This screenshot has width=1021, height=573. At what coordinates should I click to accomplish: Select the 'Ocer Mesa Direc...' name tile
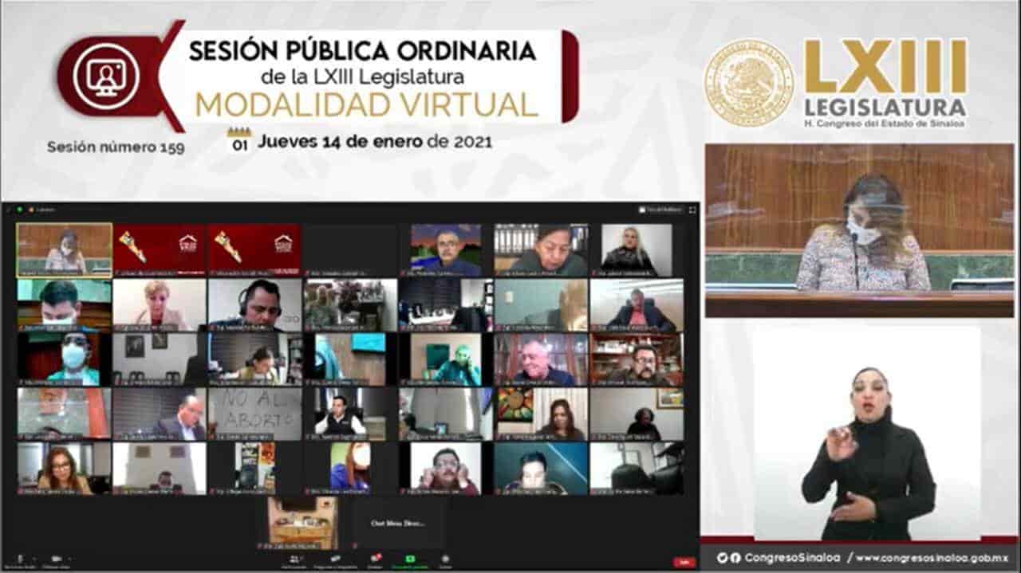point(398,523)
